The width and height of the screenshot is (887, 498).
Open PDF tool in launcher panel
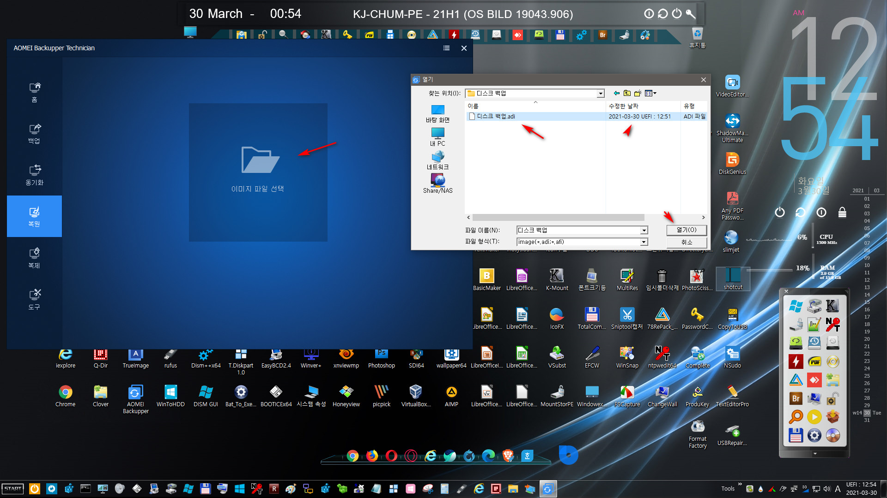click(814, 362)
